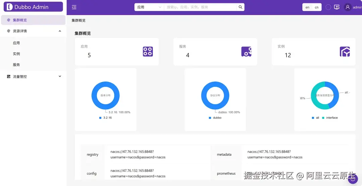
Task: Open the admin user avatar
Action: point(348,7)
